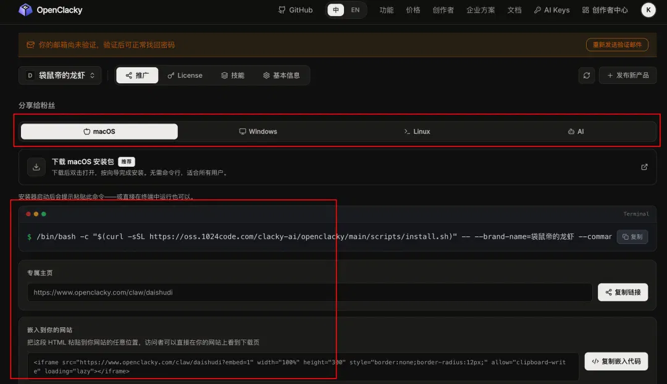Image resolution: width=667 pixels, height=384 pixels.
Task: Click the download icon for macOS installer
Action: pos(36,167)
